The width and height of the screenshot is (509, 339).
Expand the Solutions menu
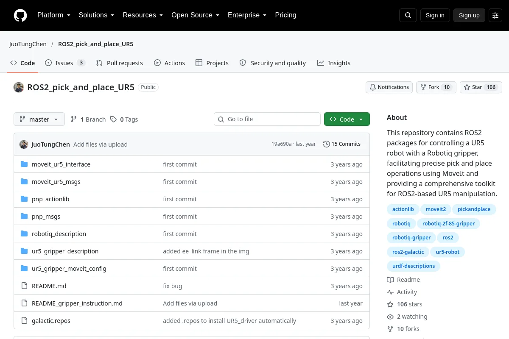tap(96, 15)
